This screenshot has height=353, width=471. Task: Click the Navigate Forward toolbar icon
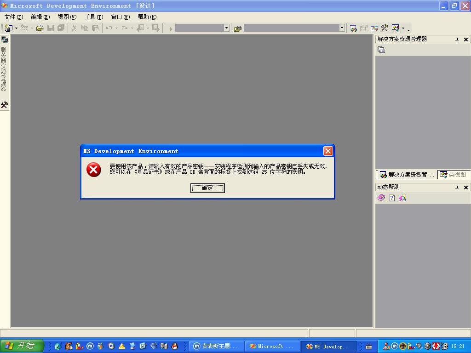click(155, 28)
